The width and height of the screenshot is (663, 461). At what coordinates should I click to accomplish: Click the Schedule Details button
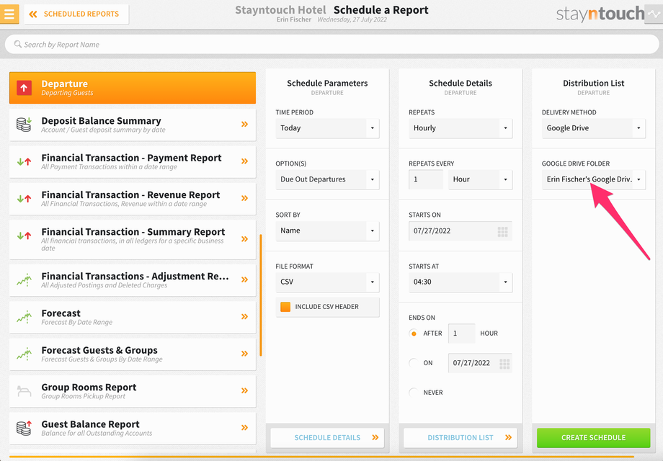coord(327,438)
